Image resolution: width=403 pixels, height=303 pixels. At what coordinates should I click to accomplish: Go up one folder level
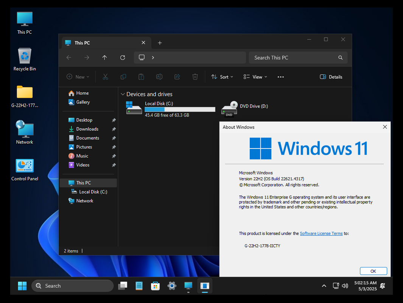(104, 58)
